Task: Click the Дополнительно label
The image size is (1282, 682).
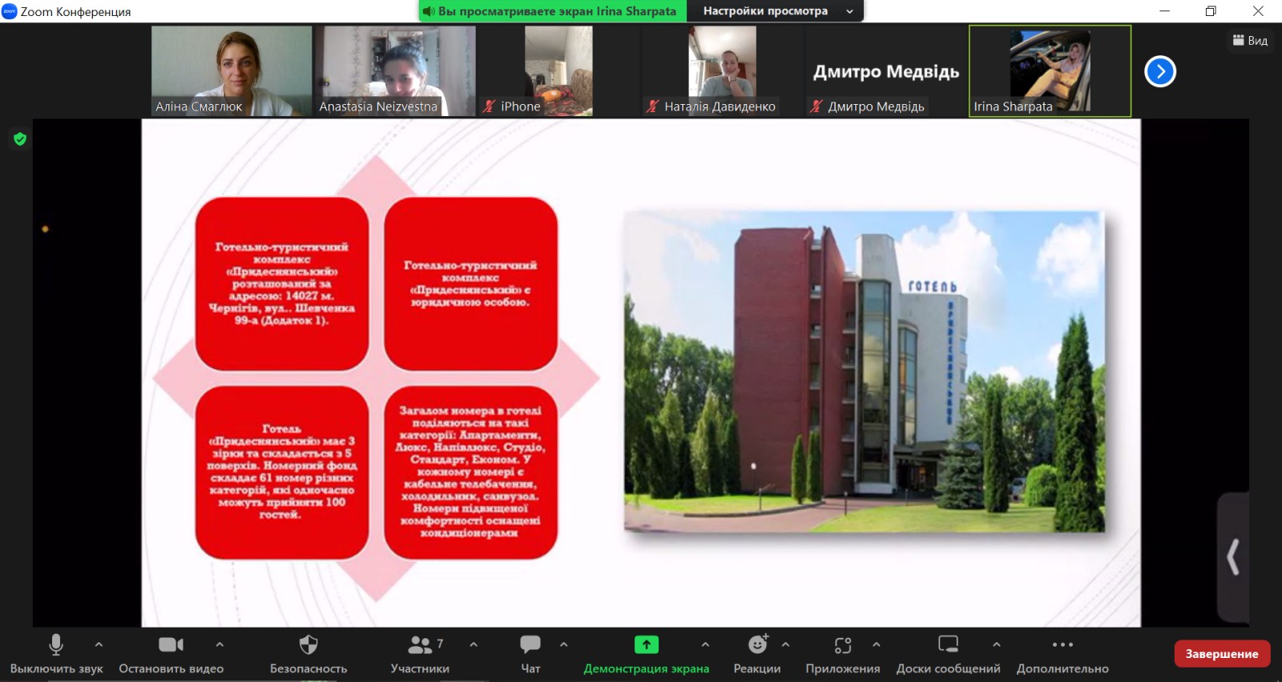Action: 1062,669
